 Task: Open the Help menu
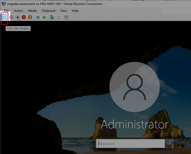[75, 11]
